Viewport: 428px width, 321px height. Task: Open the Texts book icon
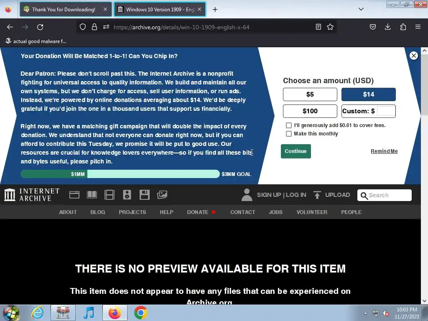tap(92, 195)
